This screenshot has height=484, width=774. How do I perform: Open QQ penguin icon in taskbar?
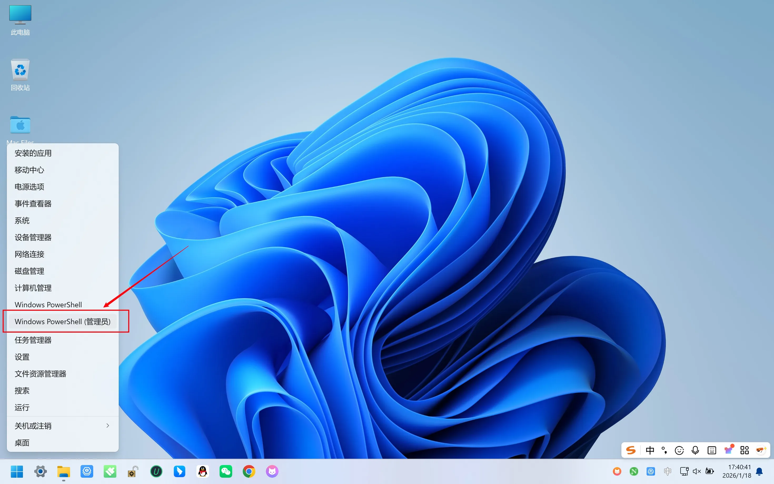202,471
